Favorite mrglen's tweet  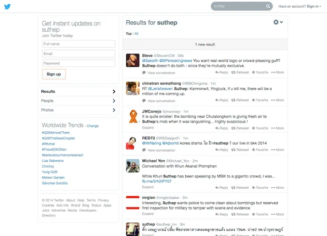[x=260, y=214]
